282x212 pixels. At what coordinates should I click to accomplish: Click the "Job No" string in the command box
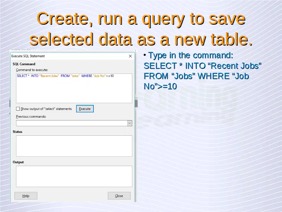coord(99,76)
